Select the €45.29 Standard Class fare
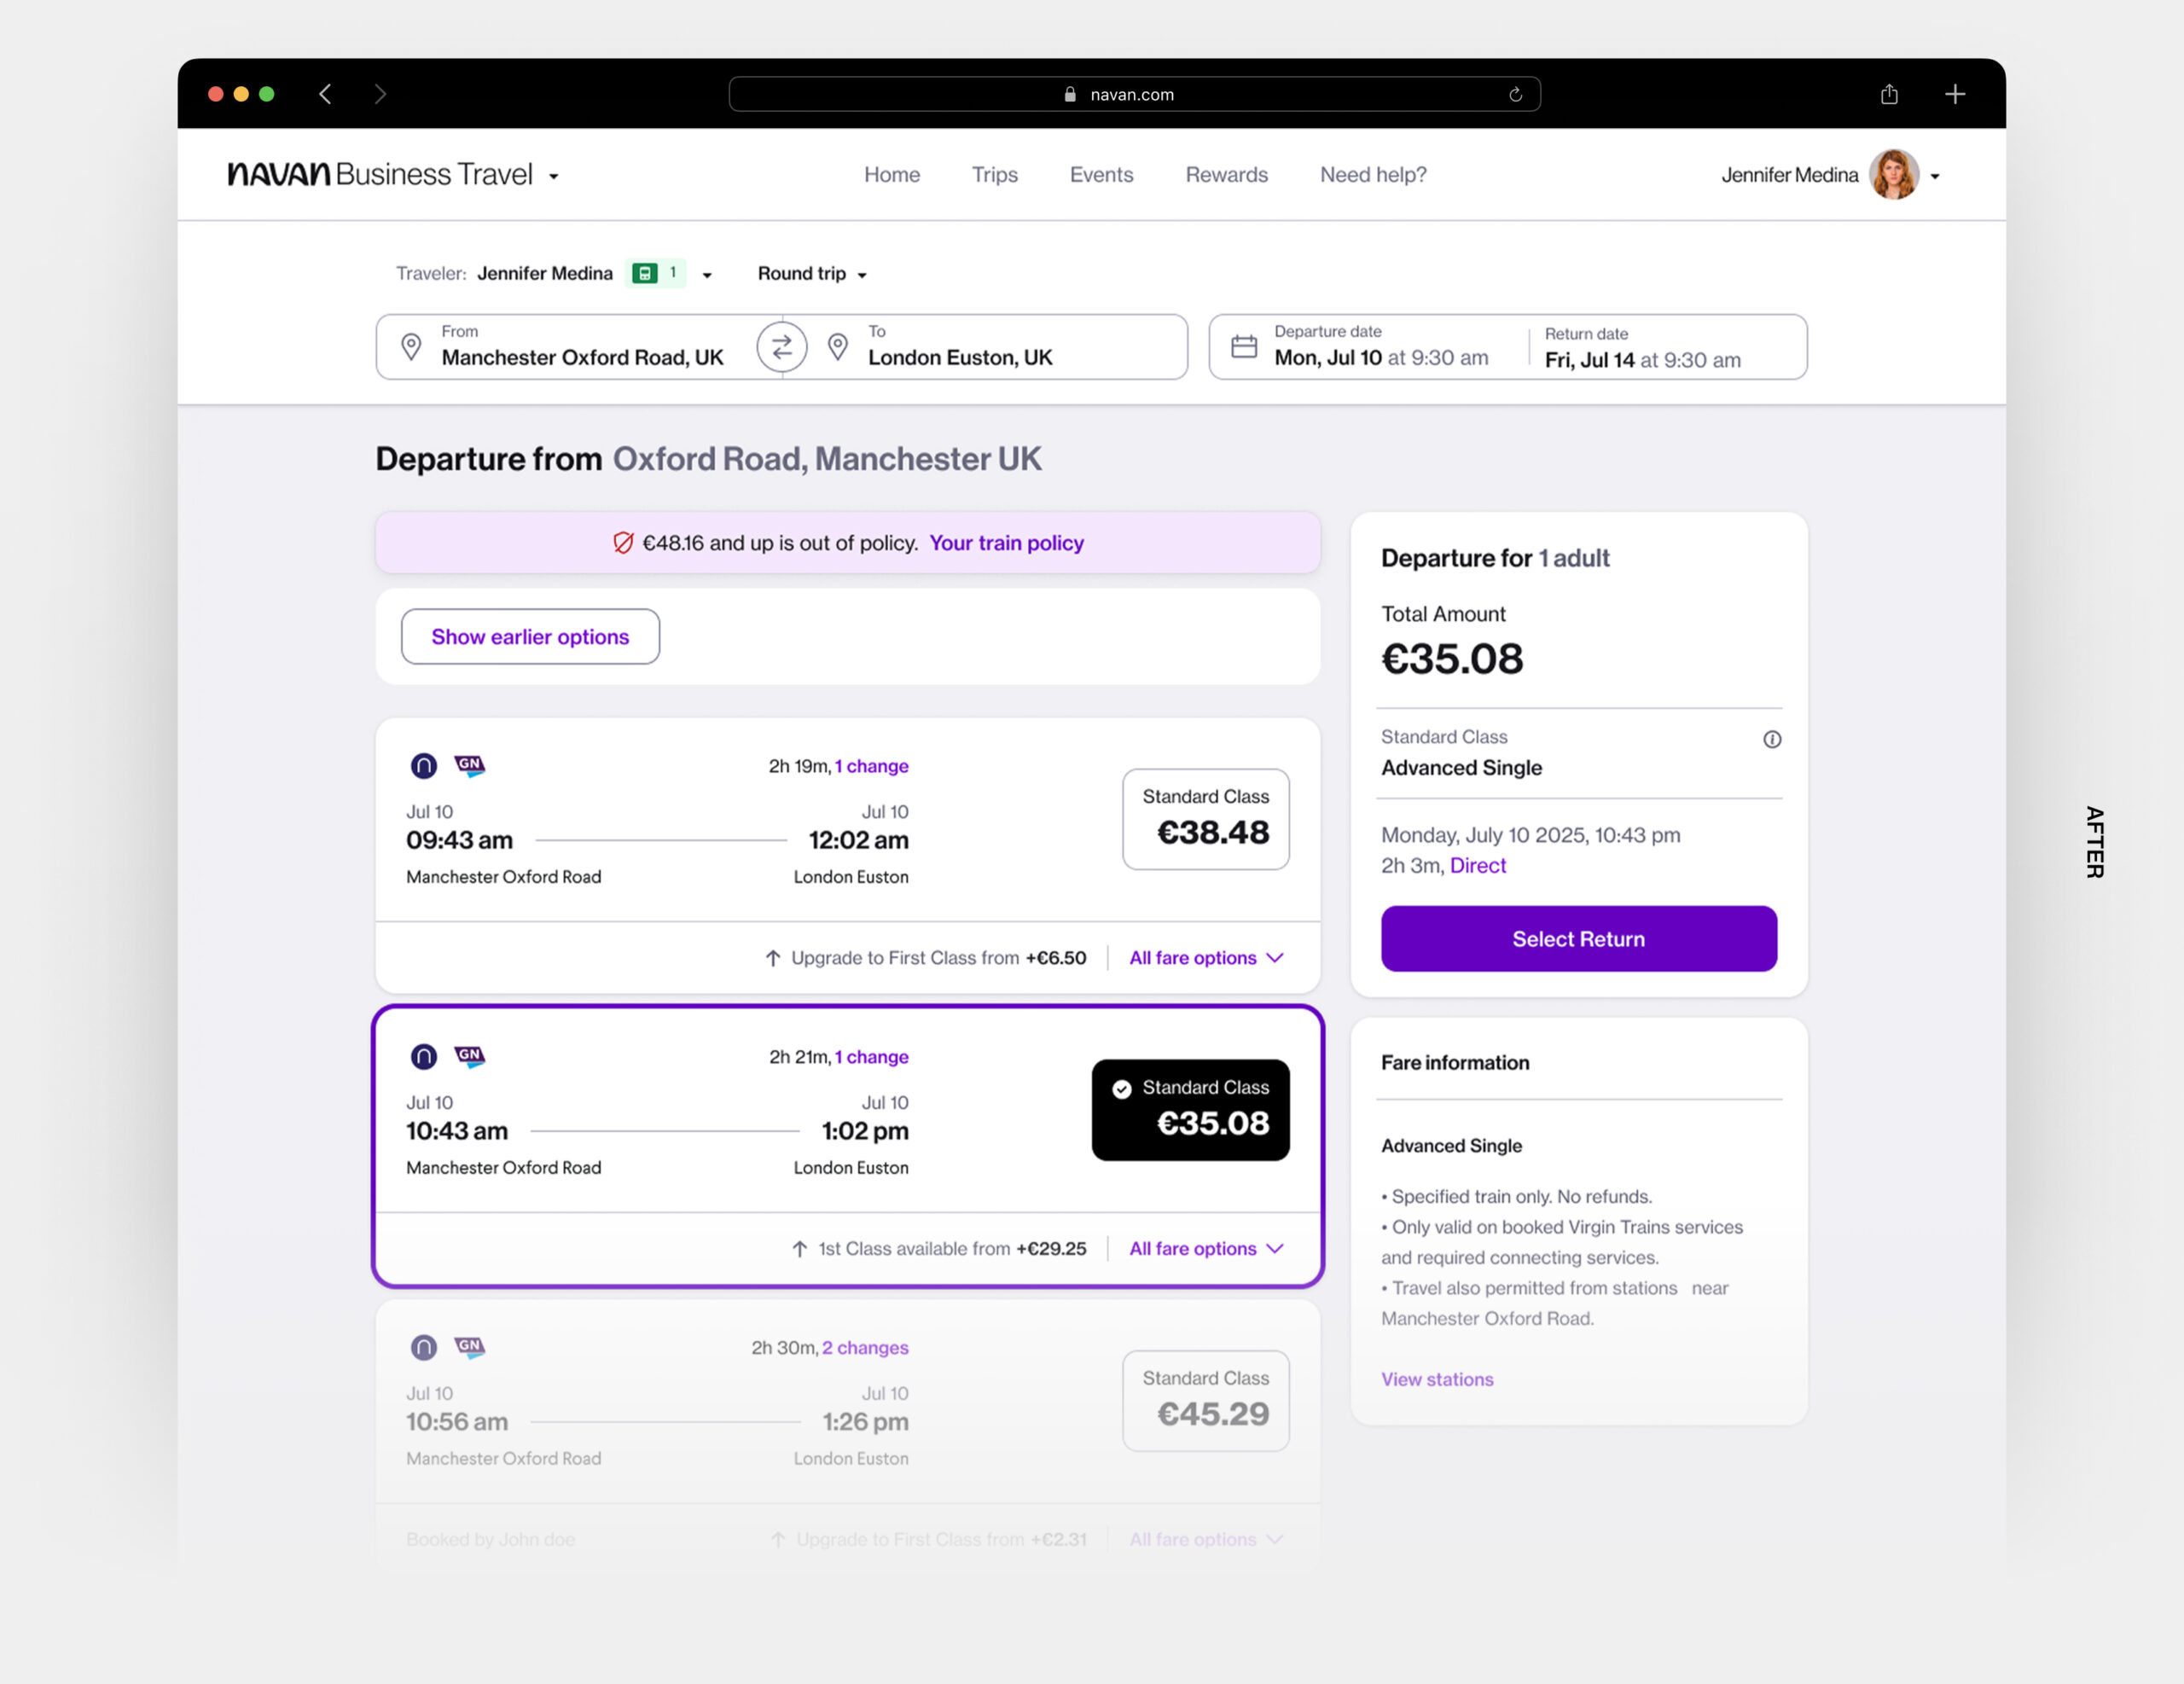 (1205, 1400)
